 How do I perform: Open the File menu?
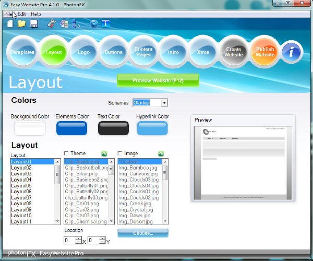tap(8, 14)
